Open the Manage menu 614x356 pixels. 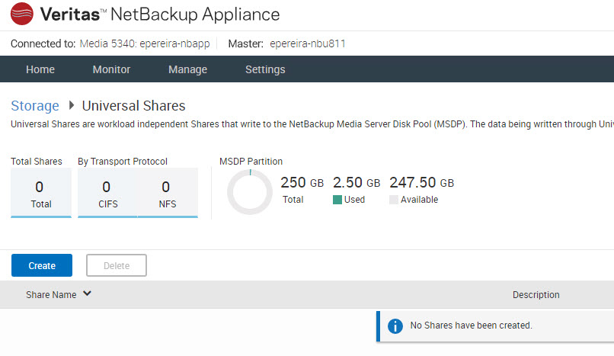[x=187, y=69]
